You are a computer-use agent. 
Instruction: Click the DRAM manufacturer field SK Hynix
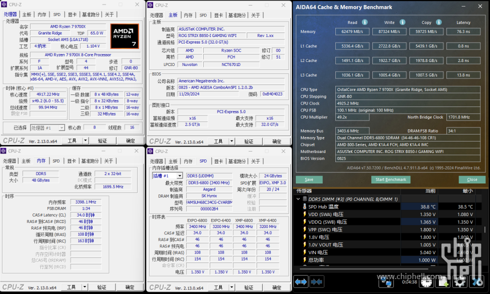click(209, 195)
